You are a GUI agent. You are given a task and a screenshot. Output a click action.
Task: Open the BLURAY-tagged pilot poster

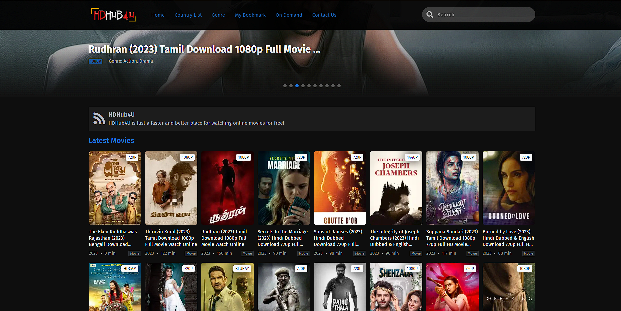(x=227, y=287)
